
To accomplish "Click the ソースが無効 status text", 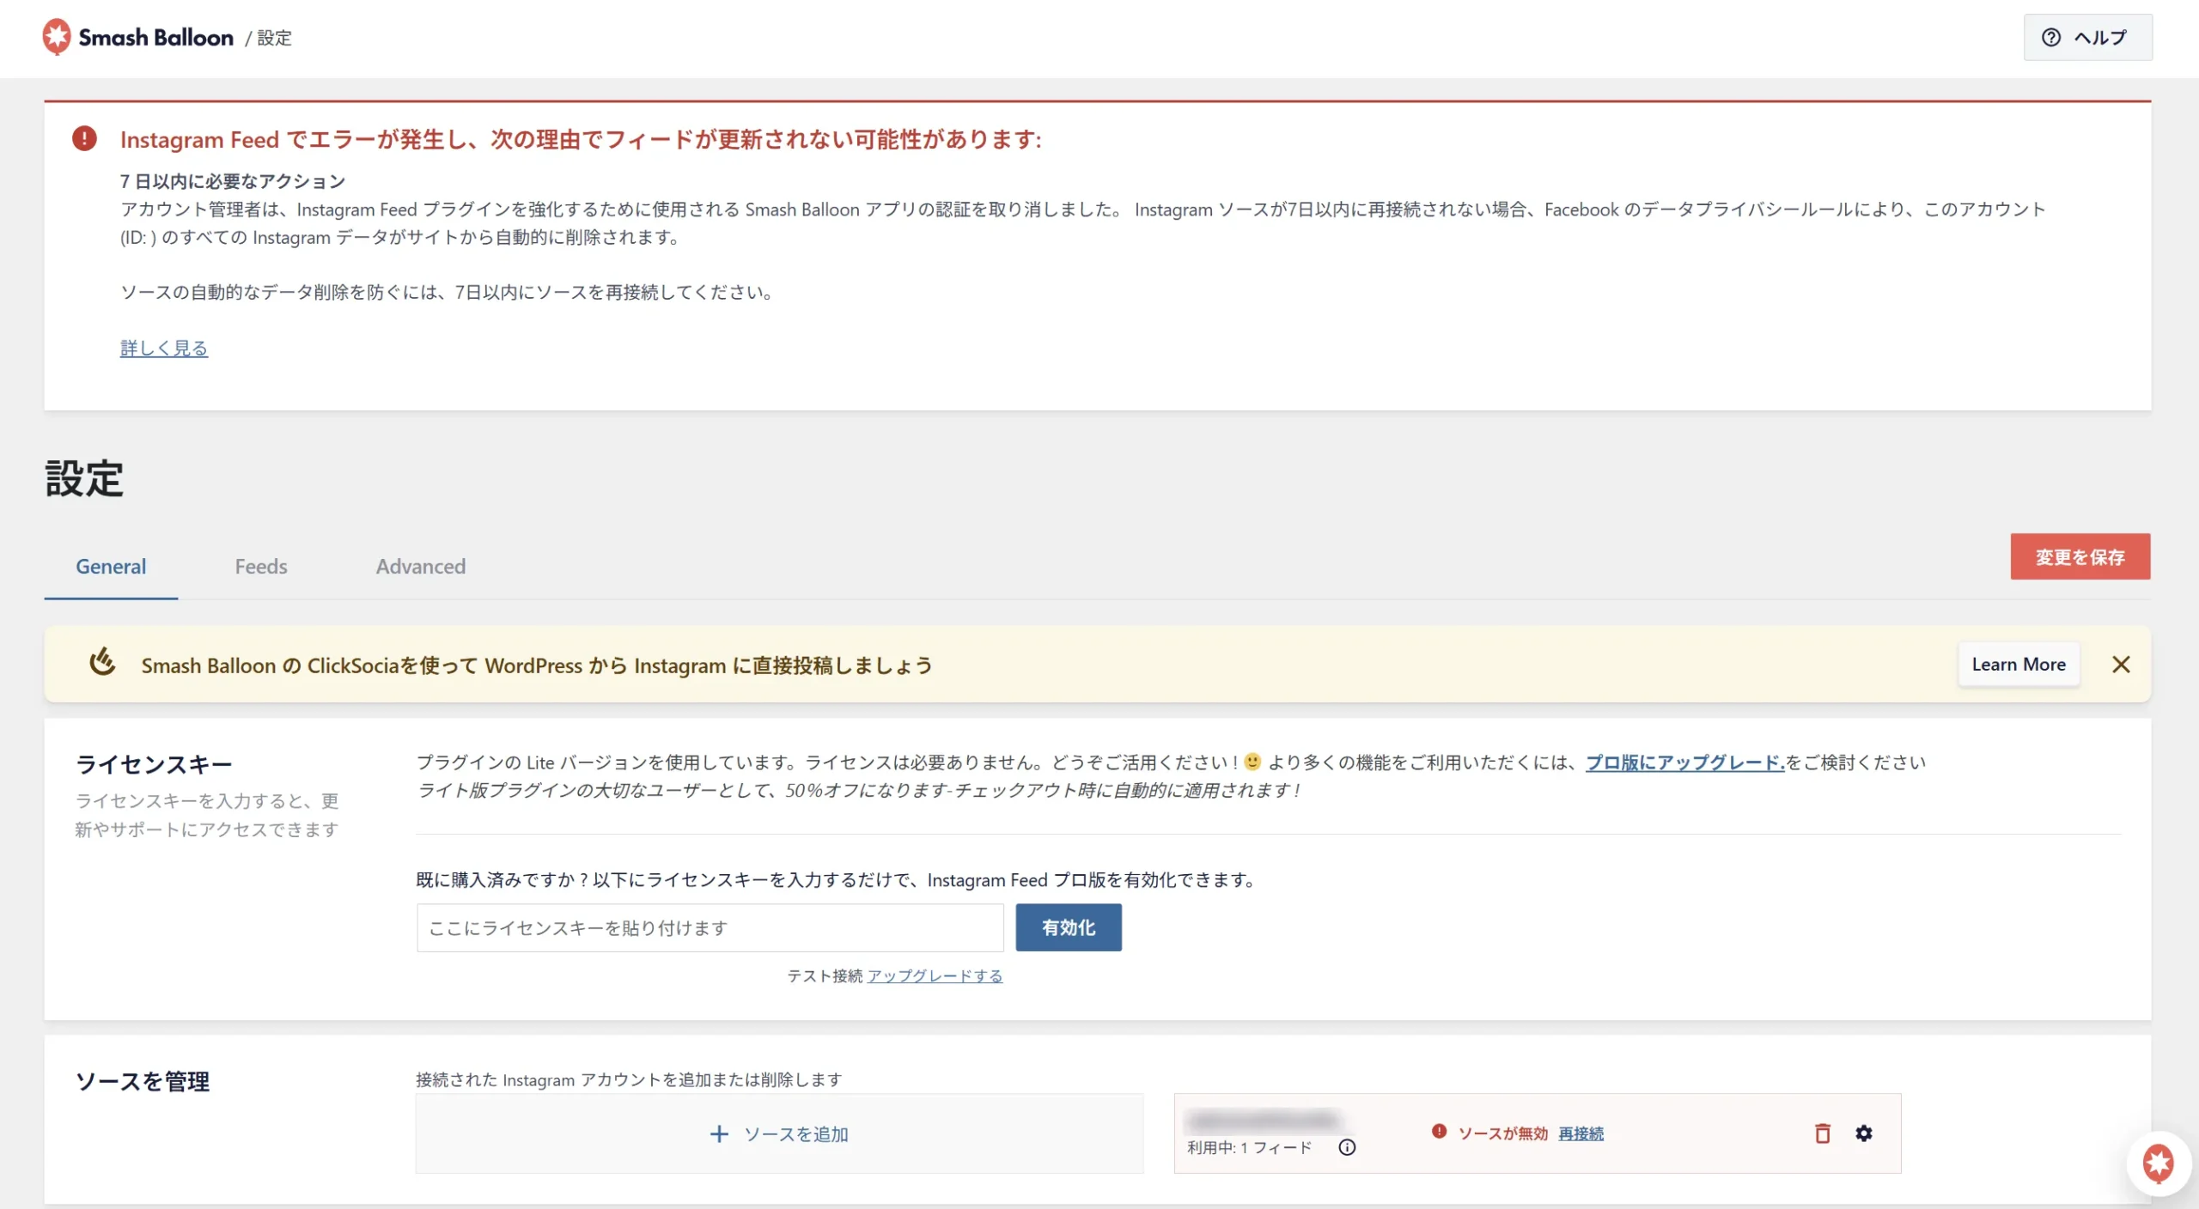I will click(1503, 1133).
